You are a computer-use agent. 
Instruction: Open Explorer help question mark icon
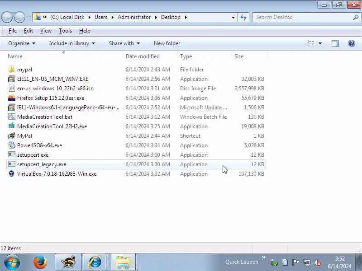352,43
